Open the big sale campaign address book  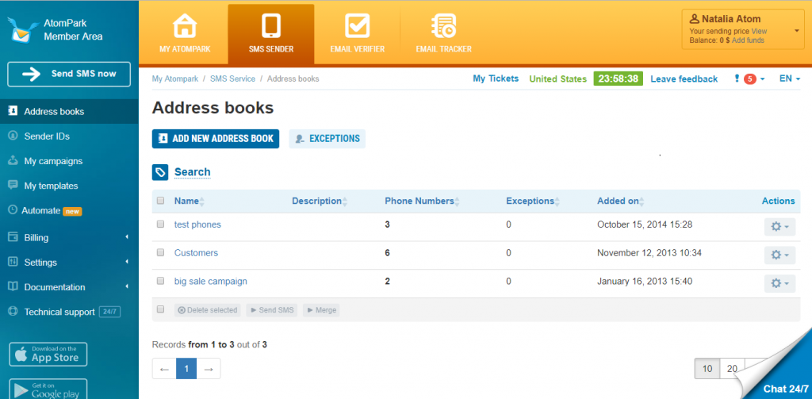click(210, 282)
